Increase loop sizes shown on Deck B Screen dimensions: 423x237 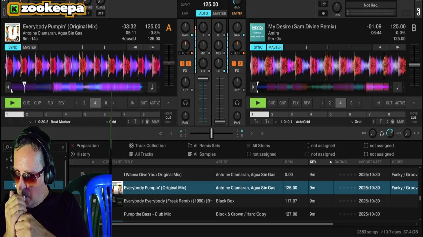pos(359,103)
